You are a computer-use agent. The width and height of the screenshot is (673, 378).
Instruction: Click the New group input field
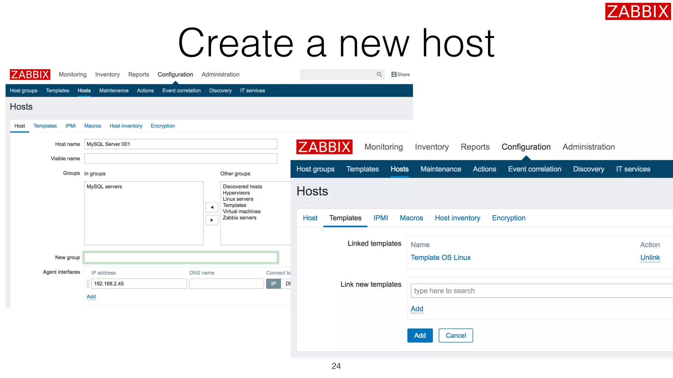[x=181, y=258]
